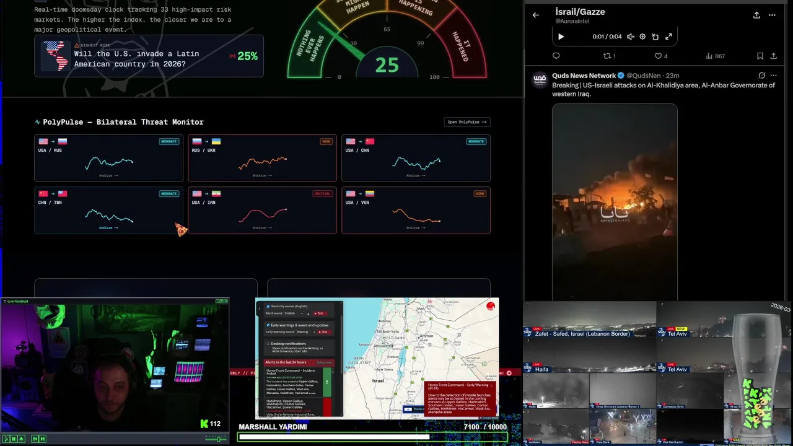The height and width of the screenshot is (446, 793).
Task: Click the Quds News Network avatar
Action: [540, 79]
